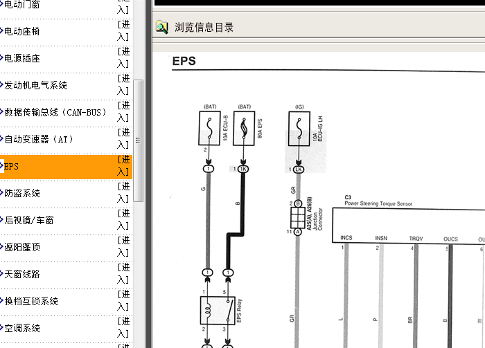Screen dimensions: 485x348
Task: Click [进入] link on EPS row
Action: coord(123,165)
